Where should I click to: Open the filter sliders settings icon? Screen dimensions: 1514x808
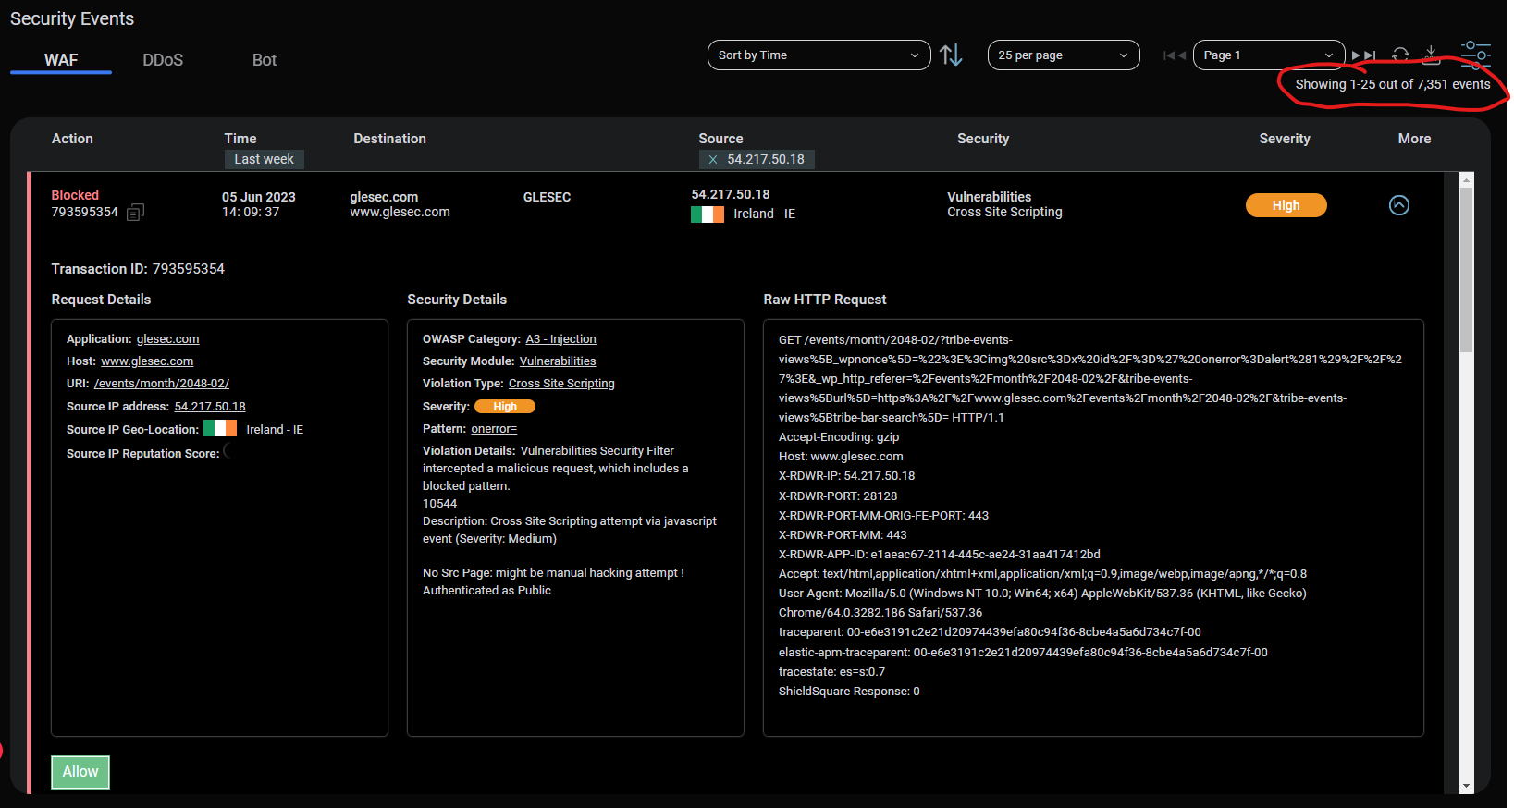tap(1475, 55)
